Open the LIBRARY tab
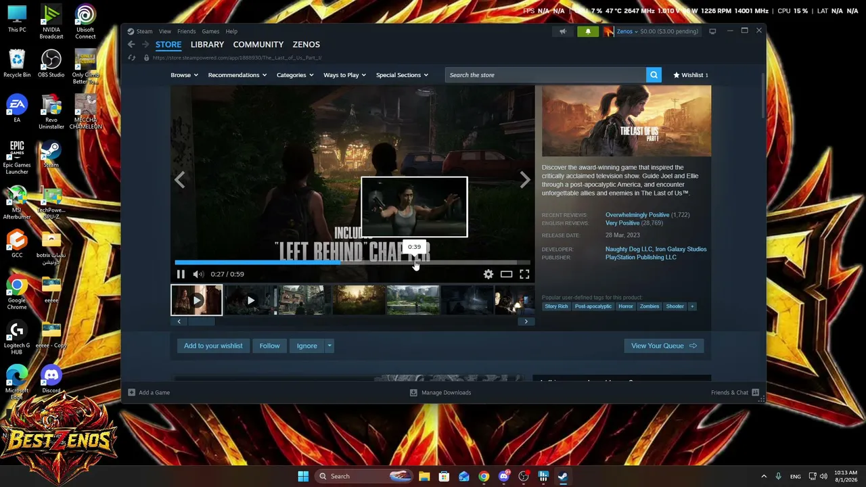 coord(207,45)
